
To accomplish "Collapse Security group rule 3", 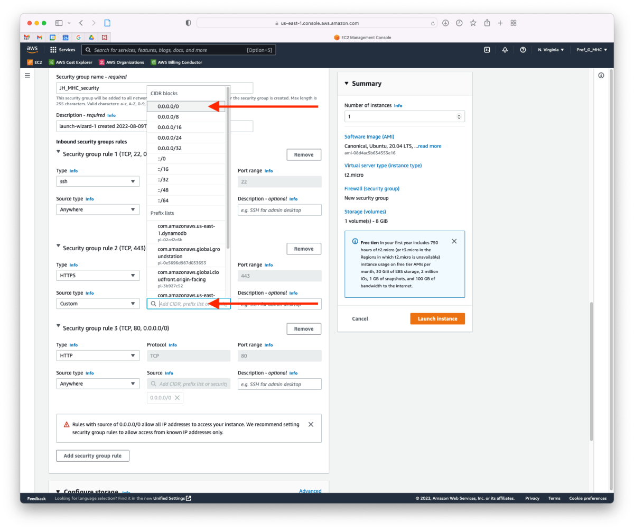I will (x=59, y=326).
